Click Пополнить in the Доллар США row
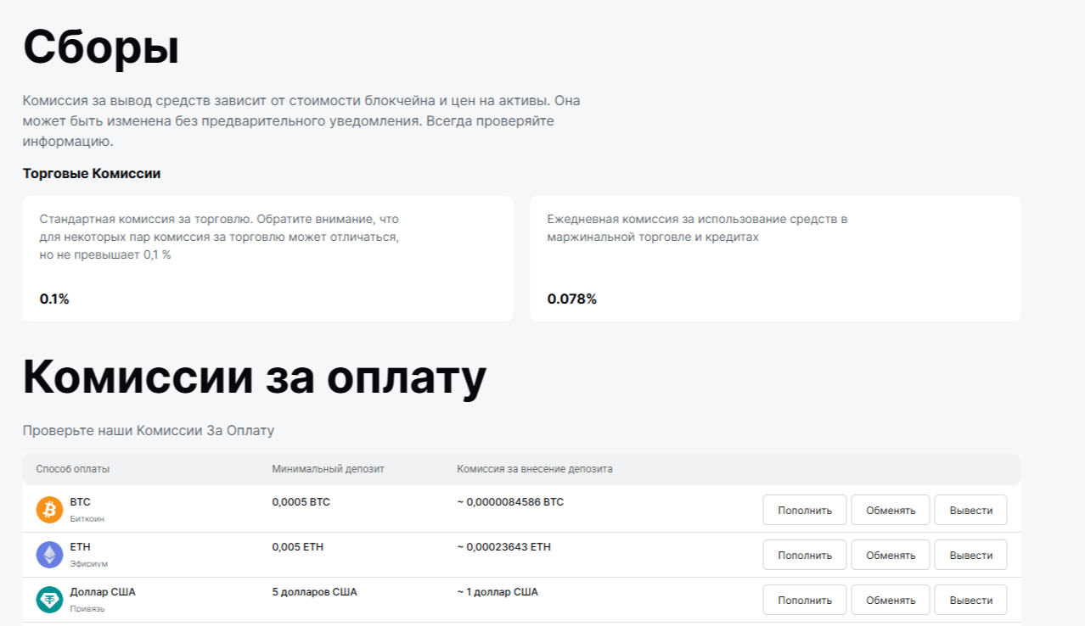This screenshot has height=626, width=1085. (x=804, y=600)
